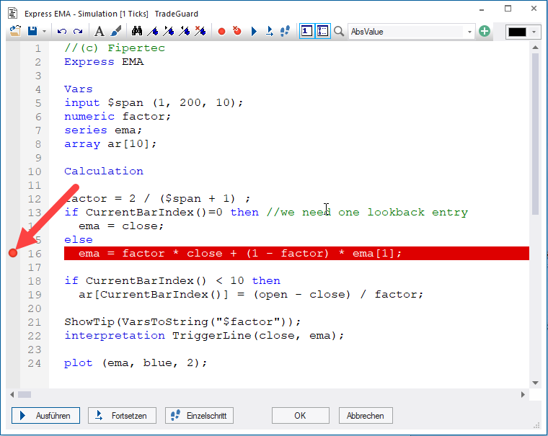Click the Einzelschritt button

[199, 416]
